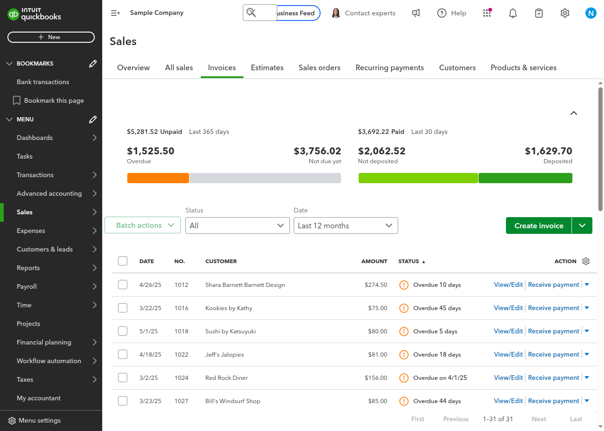Image resolution: width=604 pixels, height=431 pixels.
Task: Open Bank transactions bookmark
Action: (43, 82)
